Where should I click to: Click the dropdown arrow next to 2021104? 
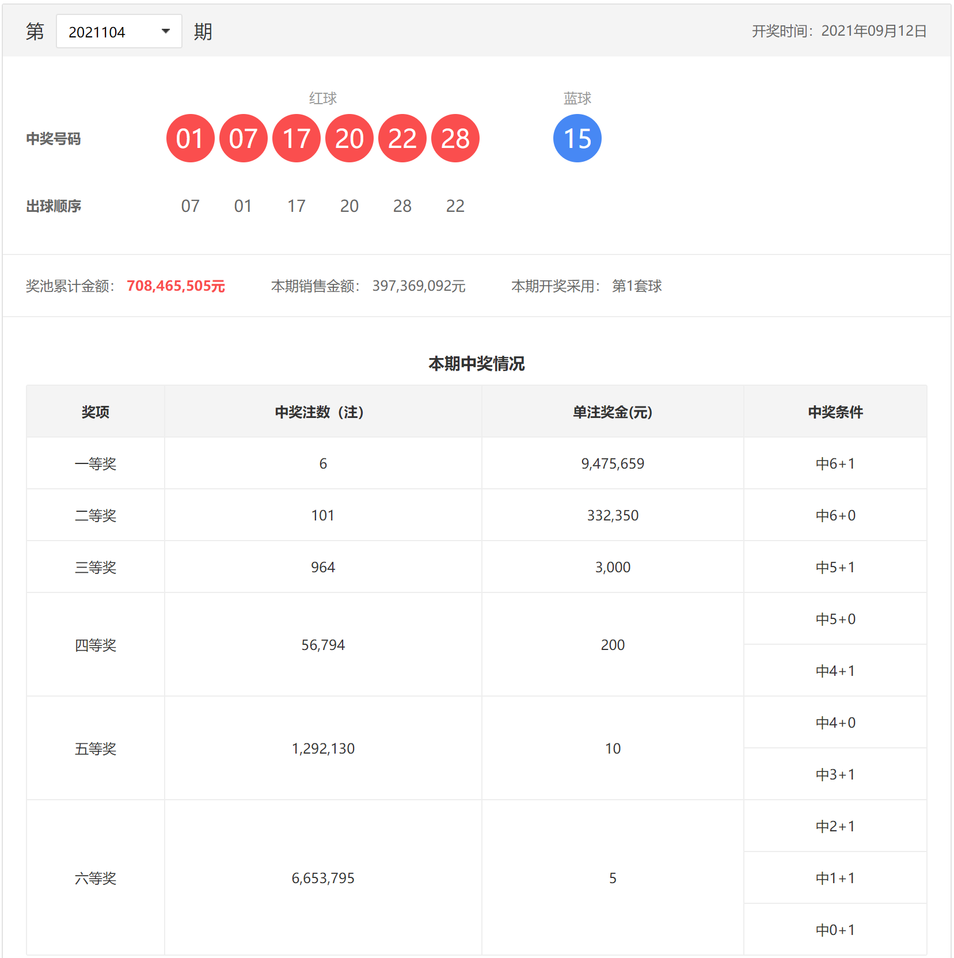point(166,32)
